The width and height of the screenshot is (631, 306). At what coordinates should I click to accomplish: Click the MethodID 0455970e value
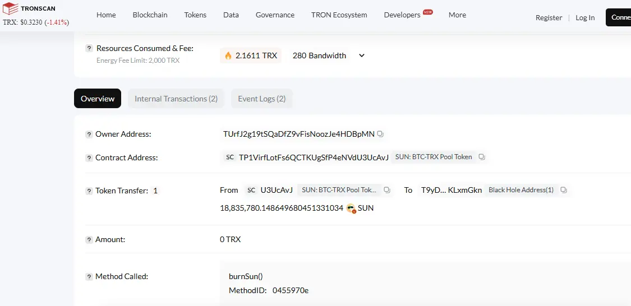tap(291, 290)
